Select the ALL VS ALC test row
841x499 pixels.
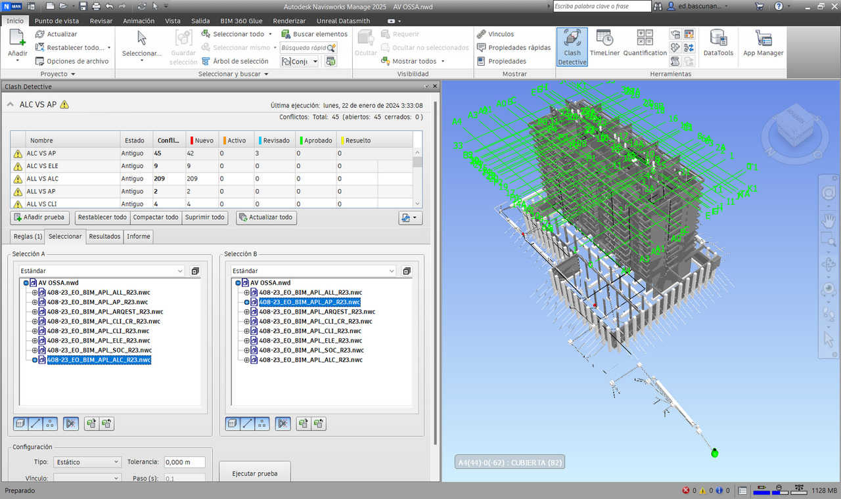(212, 179)
